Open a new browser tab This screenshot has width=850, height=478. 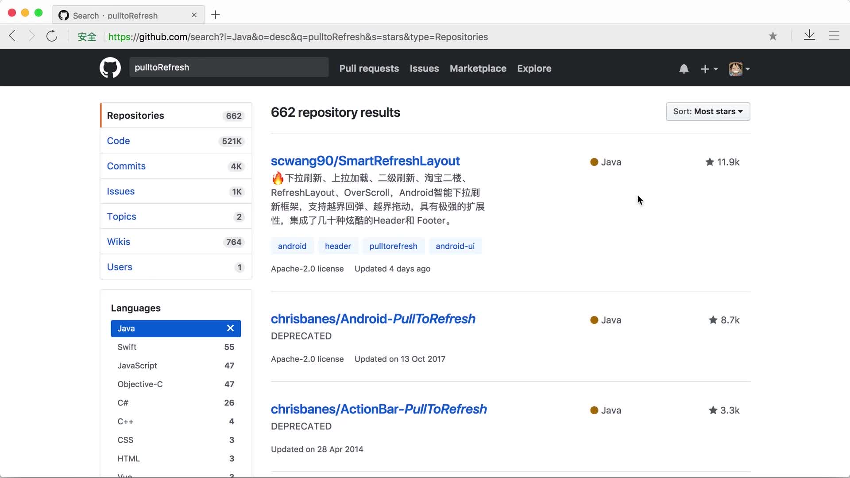tap(216, 15)
